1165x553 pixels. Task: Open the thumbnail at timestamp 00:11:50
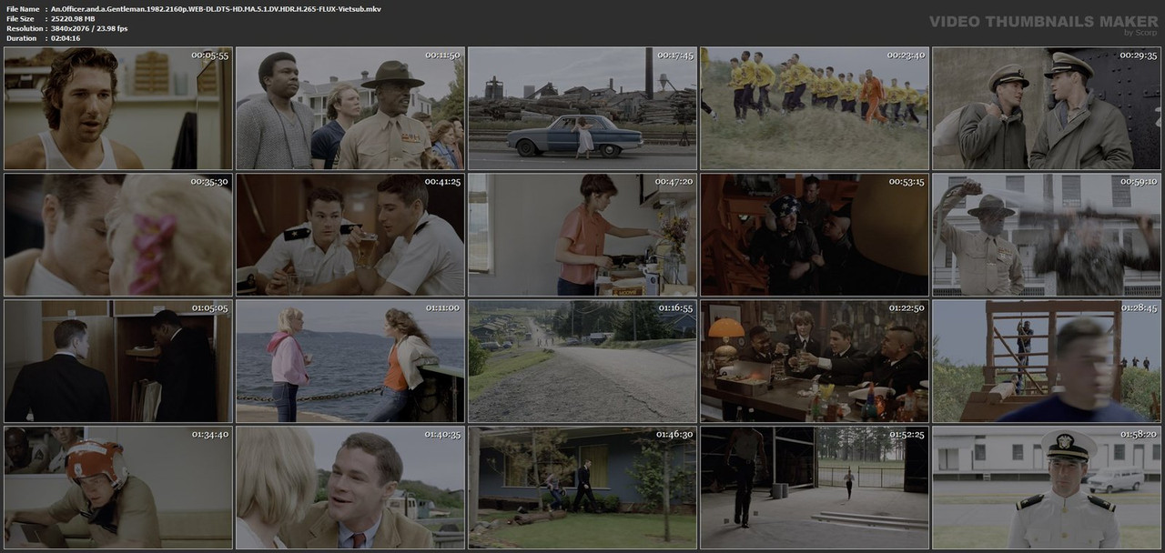pyautogui.click(x=350, y=108)
